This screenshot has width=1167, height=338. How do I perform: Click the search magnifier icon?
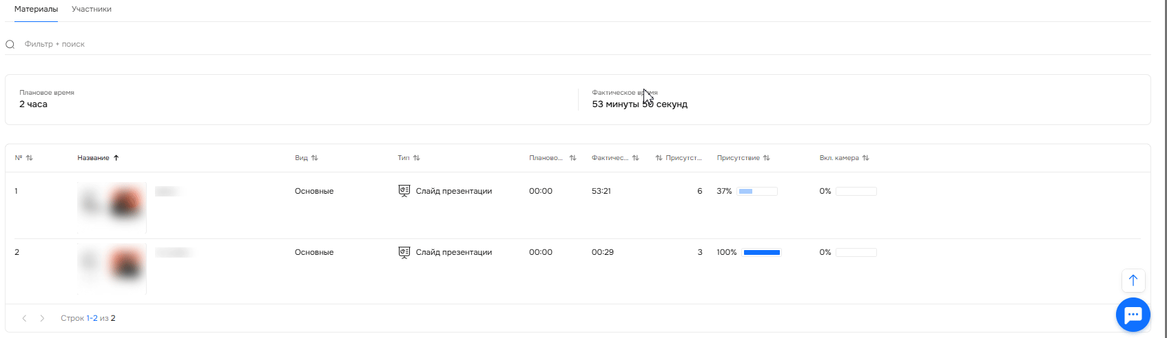coord(10,45)
